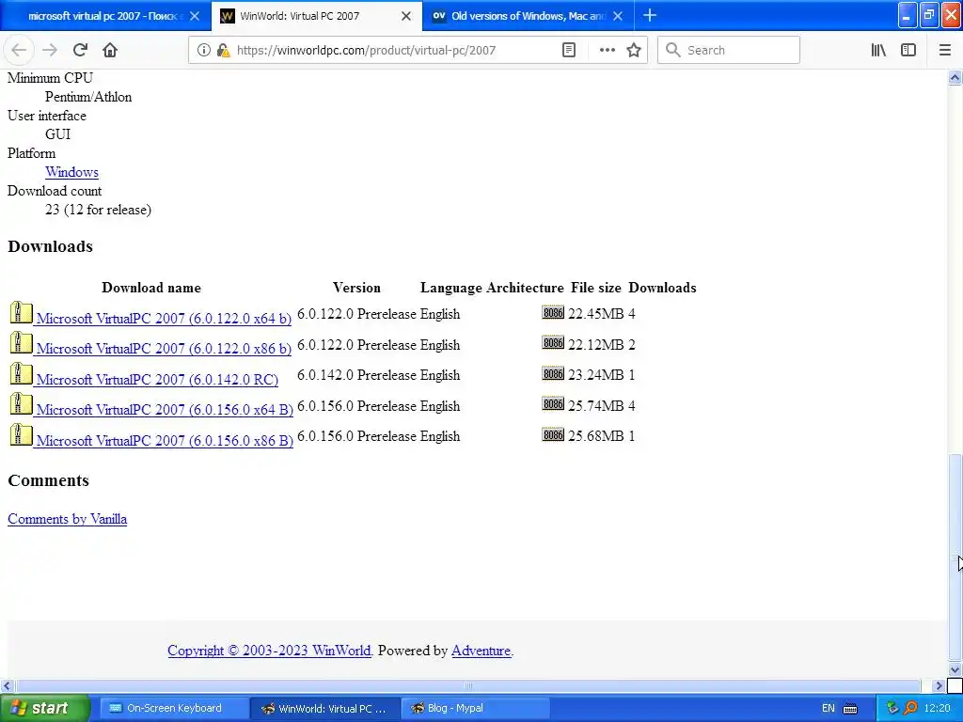The height and width of the screenshot is (722, 963).
Task: Go forward with the forward arrow
Action: click(x=50, y=50)
